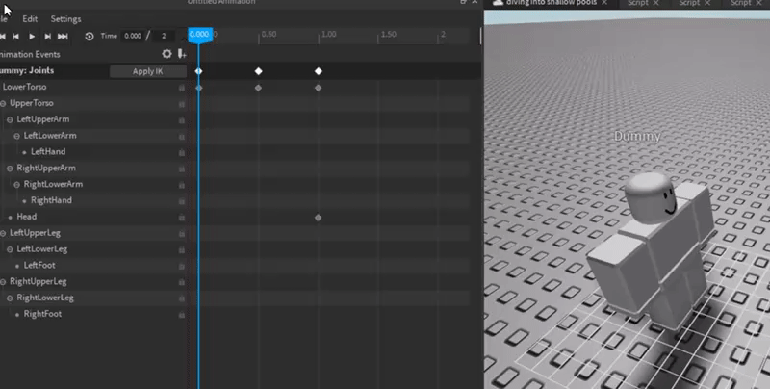Collapse the LeftLowerLeg joint
The image size is (770, 389).
point(10,249)
